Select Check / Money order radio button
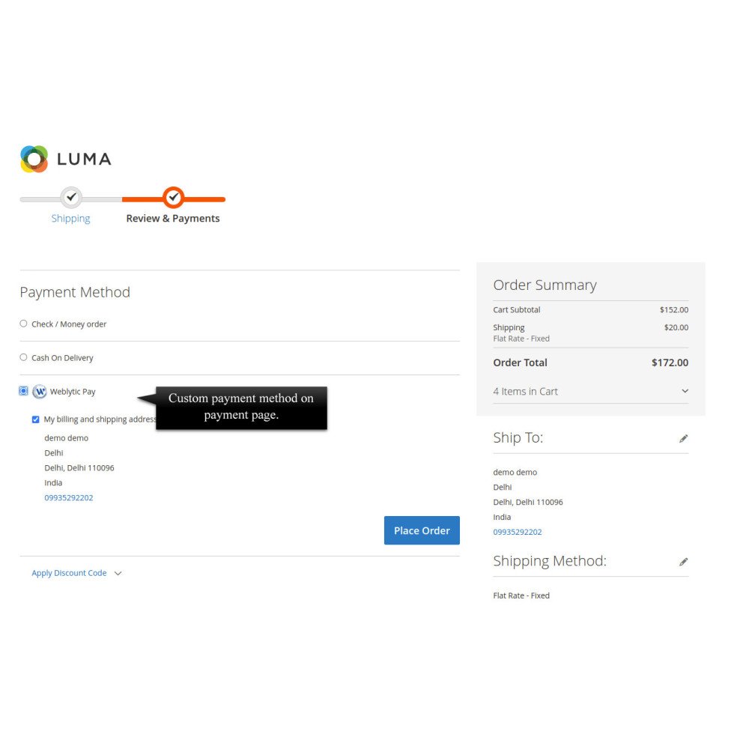749x749 pixels. coord(23,324)
